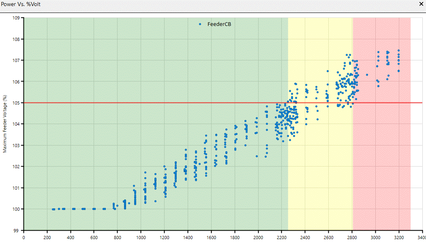426x244 pixels.
Task: Click the 105 tick label on y-axis
Action: click(16, 103)
